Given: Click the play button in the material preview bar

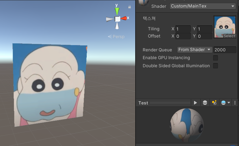Looking at the screenshot, I should [x=195, y=103].
